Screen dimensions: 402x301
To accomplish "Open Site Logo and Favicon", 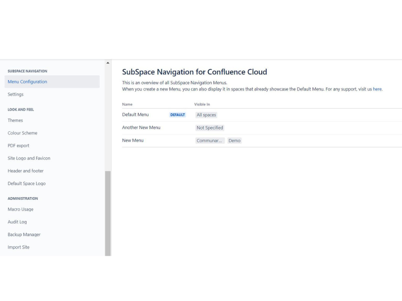I will (x=29, y=158).
